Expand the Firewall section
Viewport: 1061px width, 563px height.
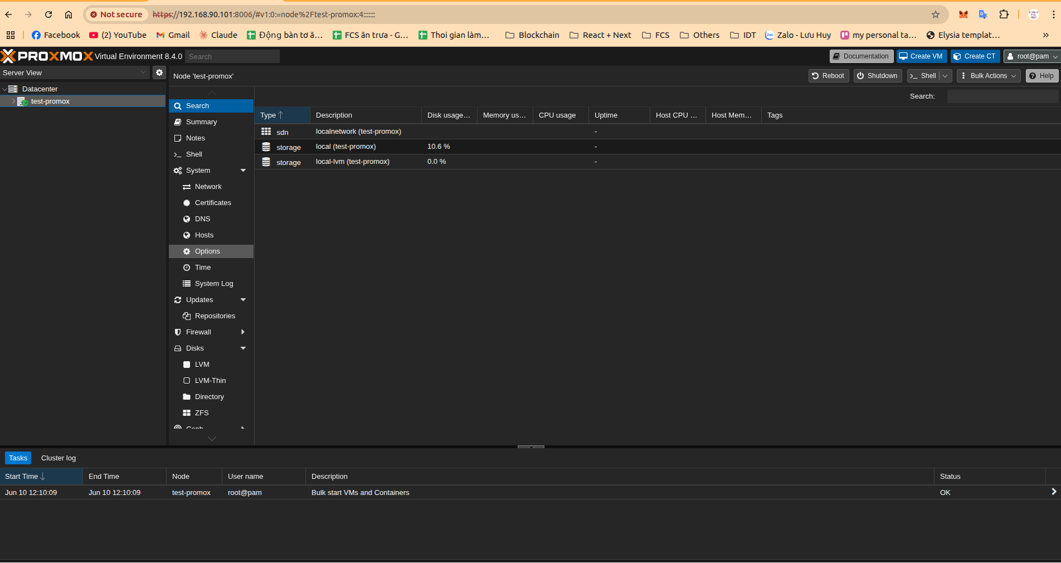tap(243, 332)
